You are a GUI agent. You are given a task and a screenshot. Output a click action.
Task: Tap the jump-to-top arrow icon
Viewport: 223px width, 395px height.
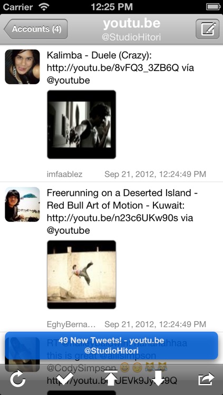click(x=111, y=378)
